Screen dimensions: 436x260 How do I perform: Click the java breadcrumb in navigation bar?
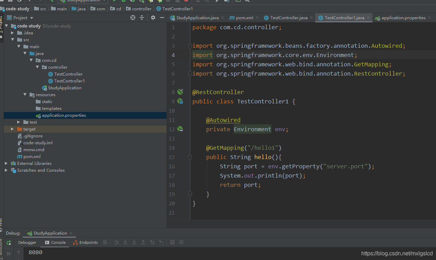pyautogui.click(x=78, y=9)
